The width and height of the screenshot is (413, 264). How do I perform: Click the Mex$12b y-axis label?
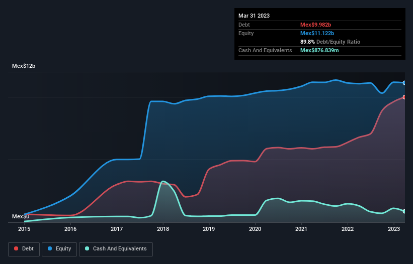pyautogui.click(x=24, y=66)
